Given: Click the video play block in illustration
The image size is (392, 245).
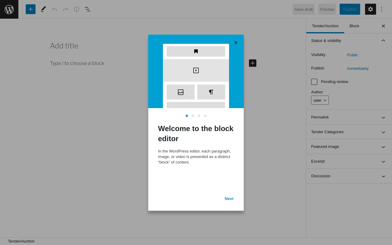Looking at the screenshot, I should pos(196,70).
